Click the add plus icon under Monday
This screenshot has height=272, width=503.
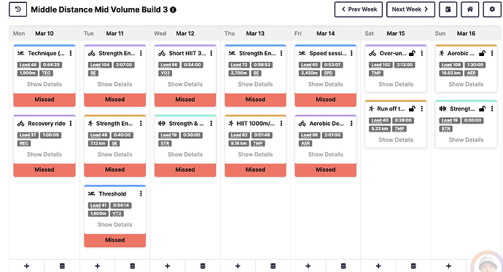pos(27,266)
